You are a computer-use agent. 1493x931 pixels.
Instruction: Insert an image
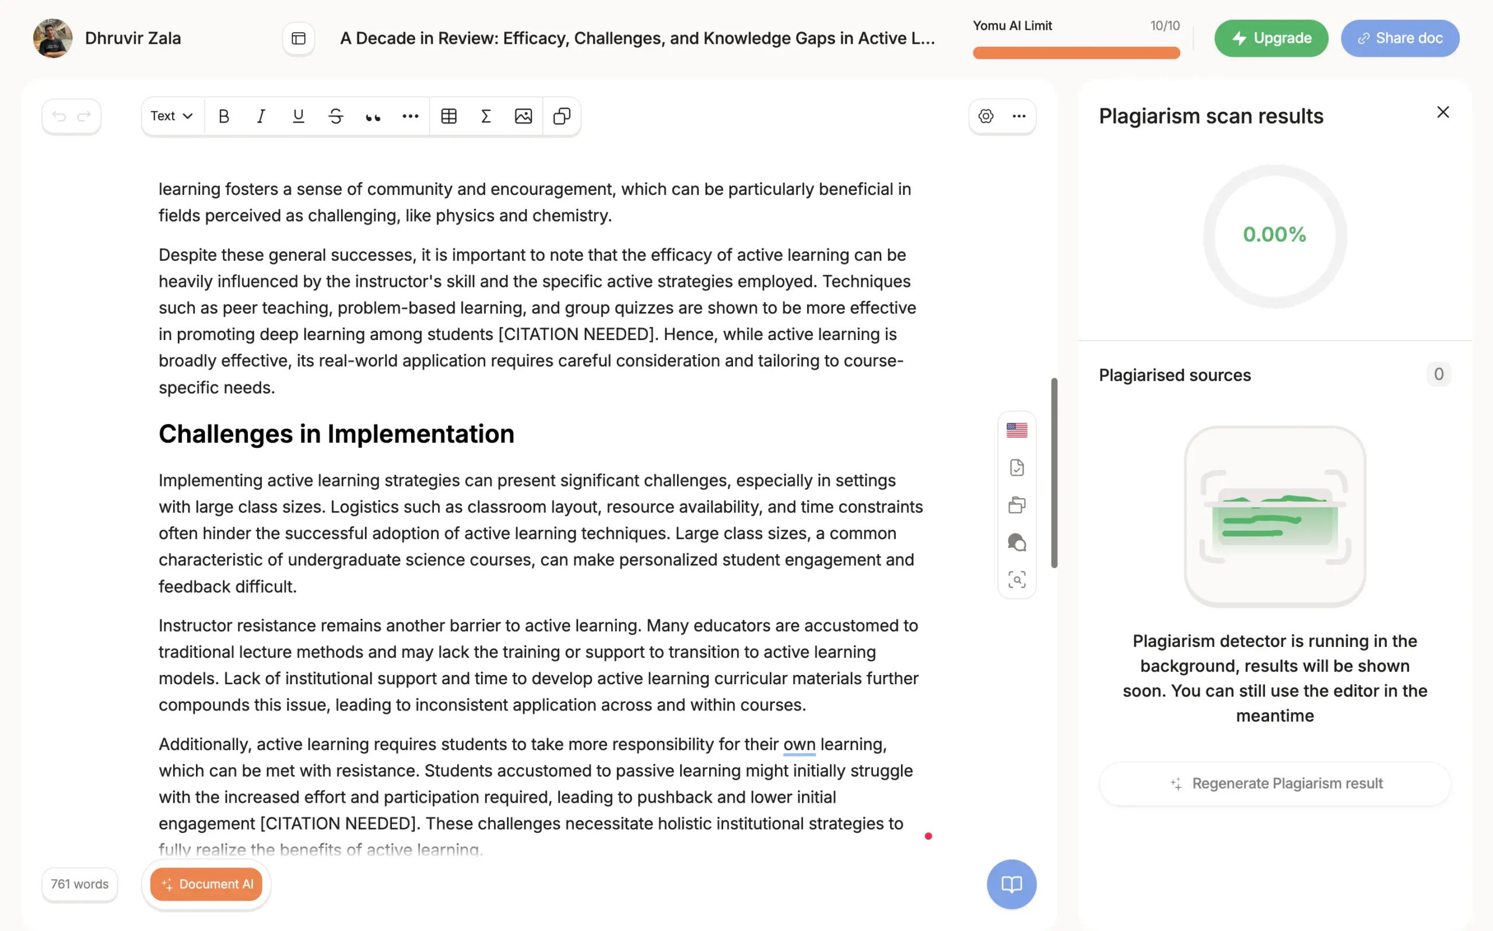click(524, 116)
